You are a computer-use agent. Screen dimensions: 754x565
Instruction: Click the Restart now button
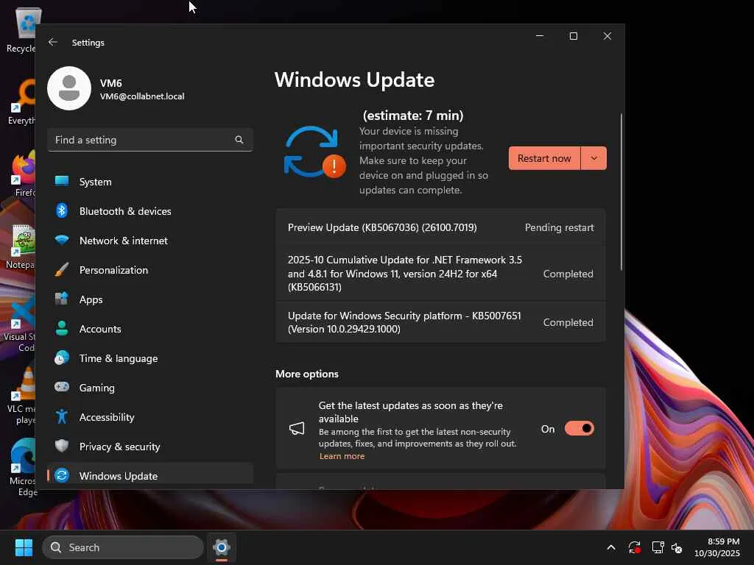pos(544,158)
